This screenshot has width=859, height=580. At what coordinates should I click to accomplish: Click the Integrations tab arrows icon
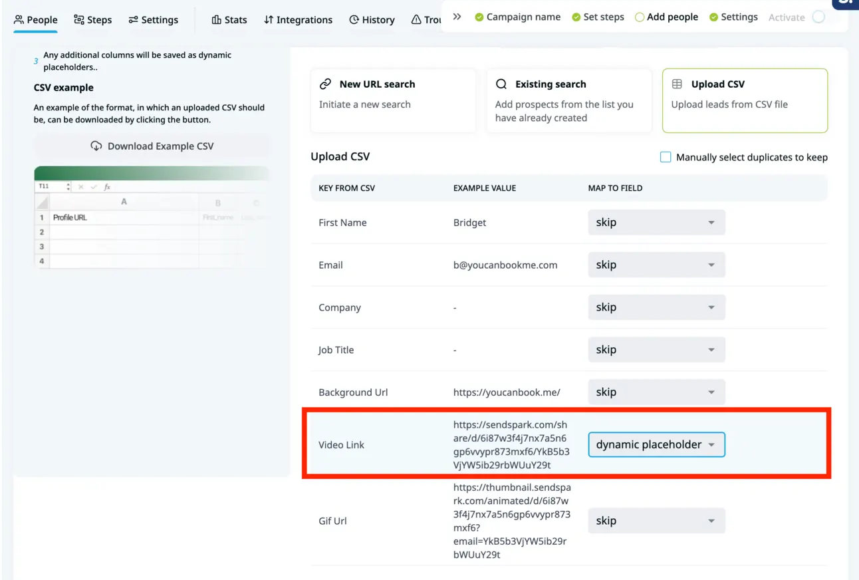(x=269, y=20)
